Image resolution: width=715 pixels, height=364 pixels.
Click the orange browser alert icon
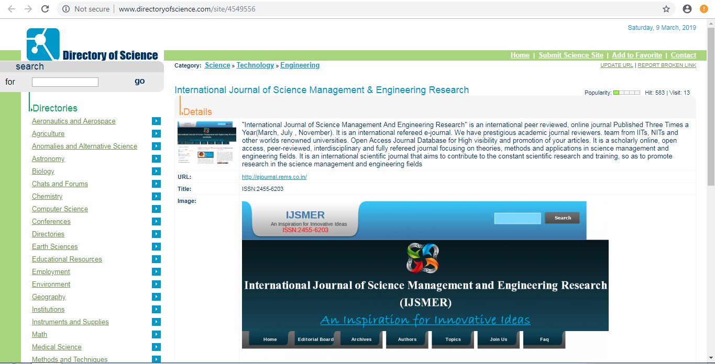point(704,9)
